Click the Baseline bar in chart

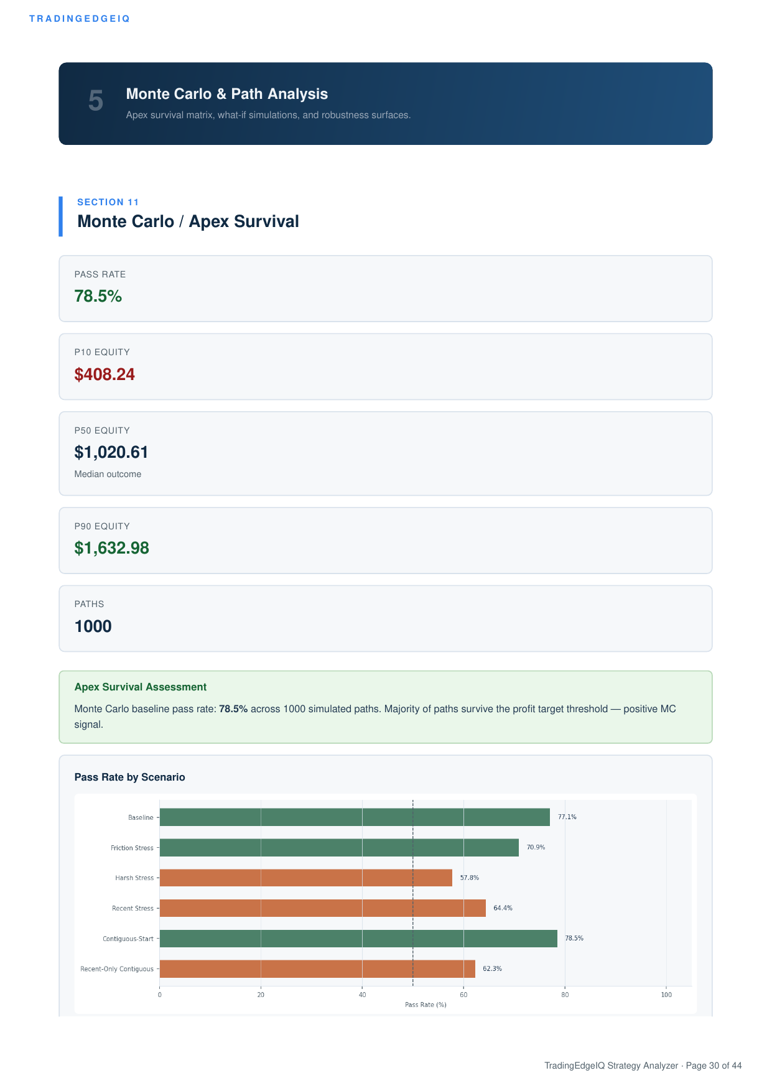pos(355,817)
